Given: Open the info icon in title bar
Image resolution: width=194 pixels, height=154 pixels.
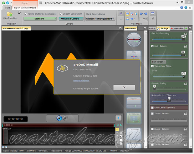Looking at the screenshot, I should click(x=186, y=7).
